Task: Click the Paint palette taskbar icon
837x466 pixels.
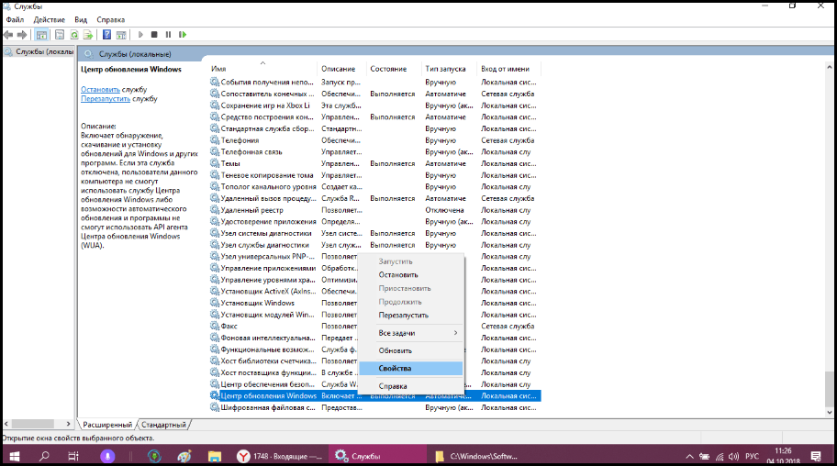Action: pos(184,456)
